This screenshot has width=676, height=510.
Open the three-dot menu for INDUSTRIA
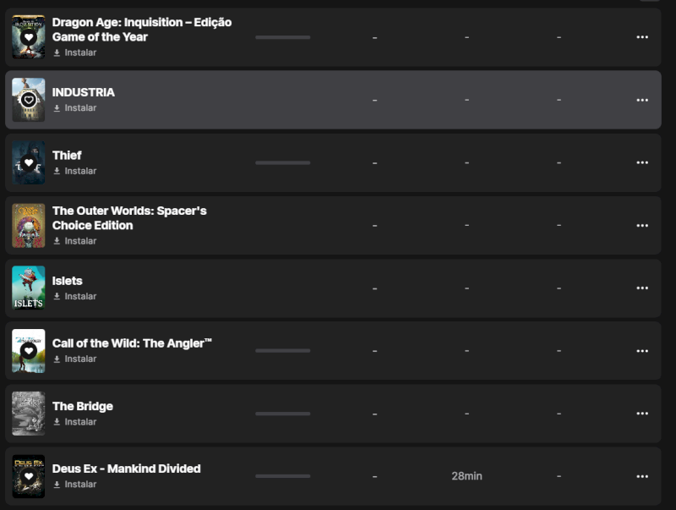pyautogui.click(x=642, y=100)
